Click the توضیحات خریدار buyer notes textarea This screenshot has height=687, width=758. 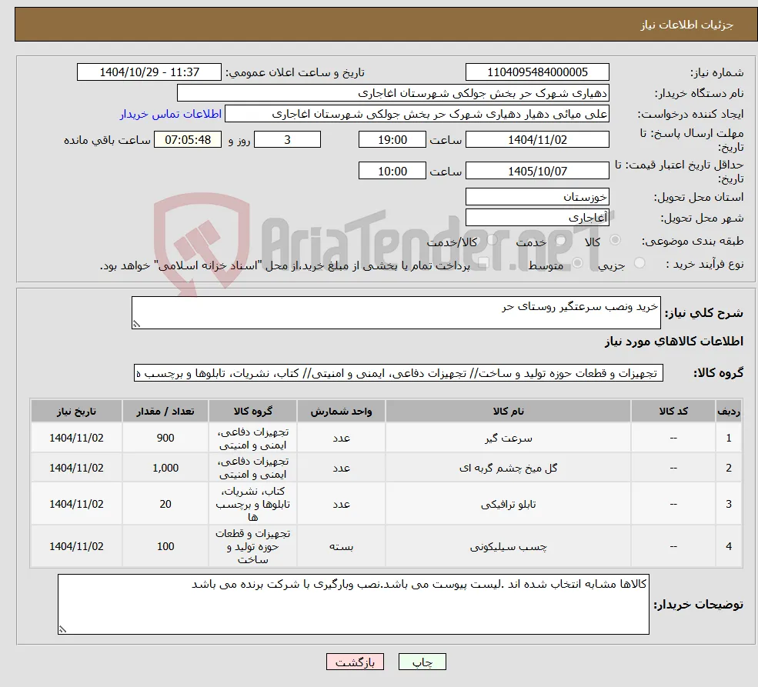tap(353, 604)
